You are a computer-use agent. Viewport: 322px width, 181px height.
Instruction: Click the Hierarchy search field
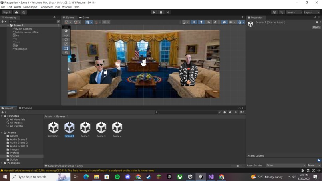point(32,22)
